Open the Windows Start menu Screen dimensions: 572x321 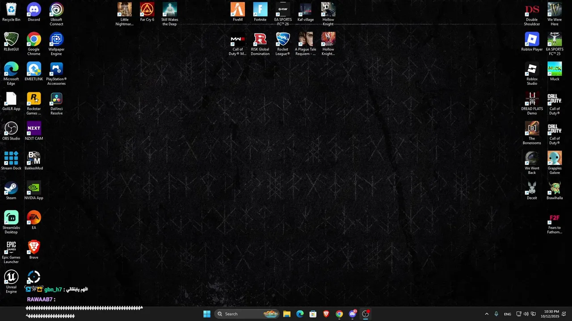(207, 314)
